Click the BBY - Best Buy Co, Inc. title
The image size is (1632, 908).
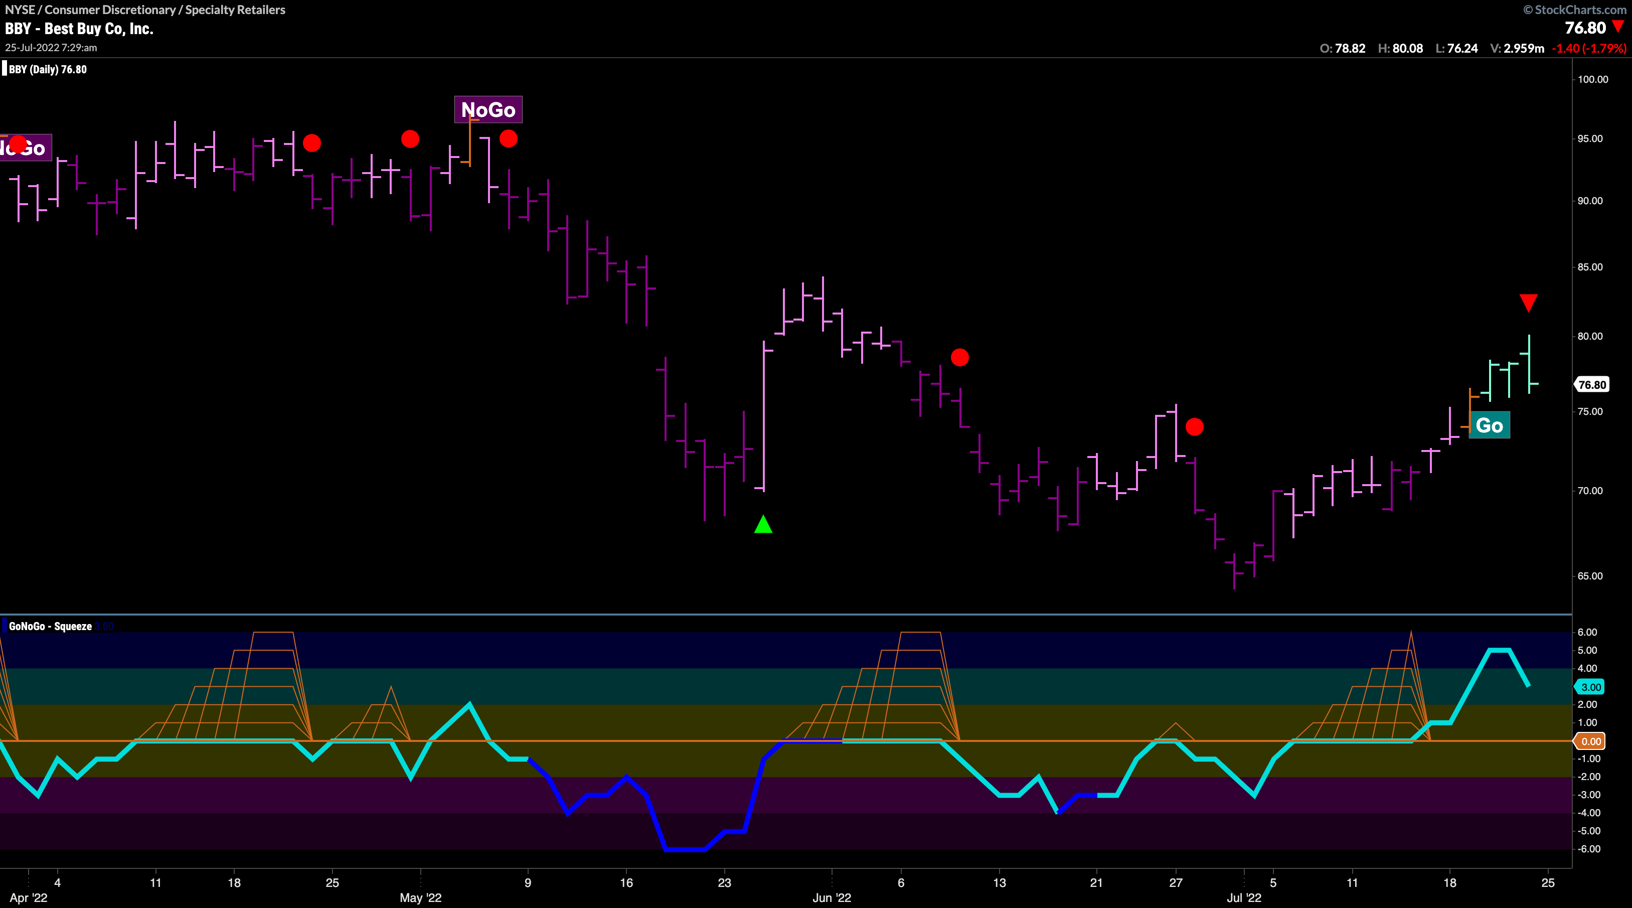tap(79, 29)
